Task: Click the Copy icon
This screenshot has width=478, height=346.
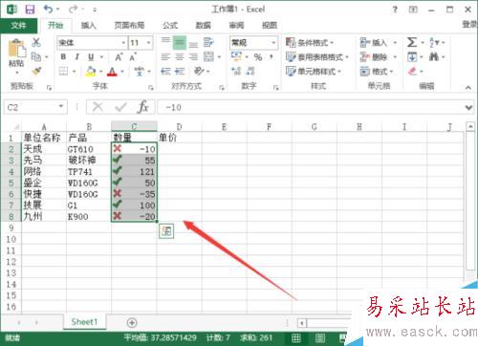Action: pos(36,57)
